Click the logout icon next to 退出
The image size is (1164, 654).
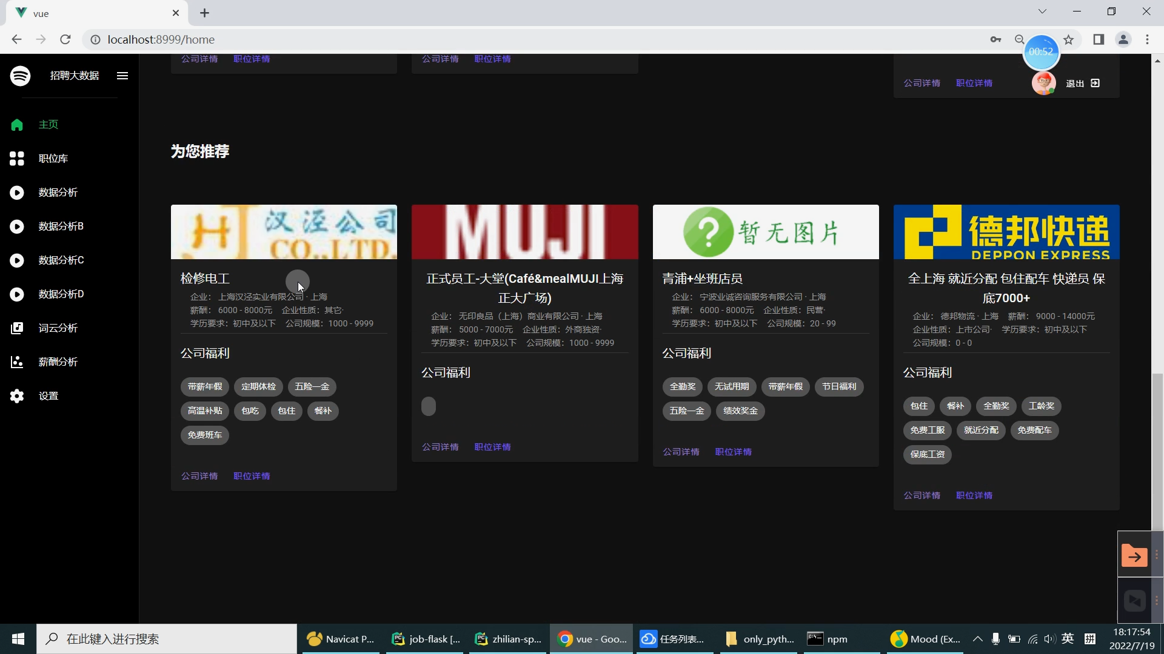pyautogui.click(x=1096, y=83)
